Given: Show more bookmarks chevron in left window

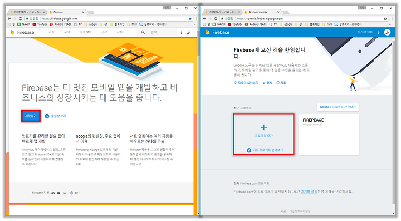Looking at the screenshot, I should 194,24.
